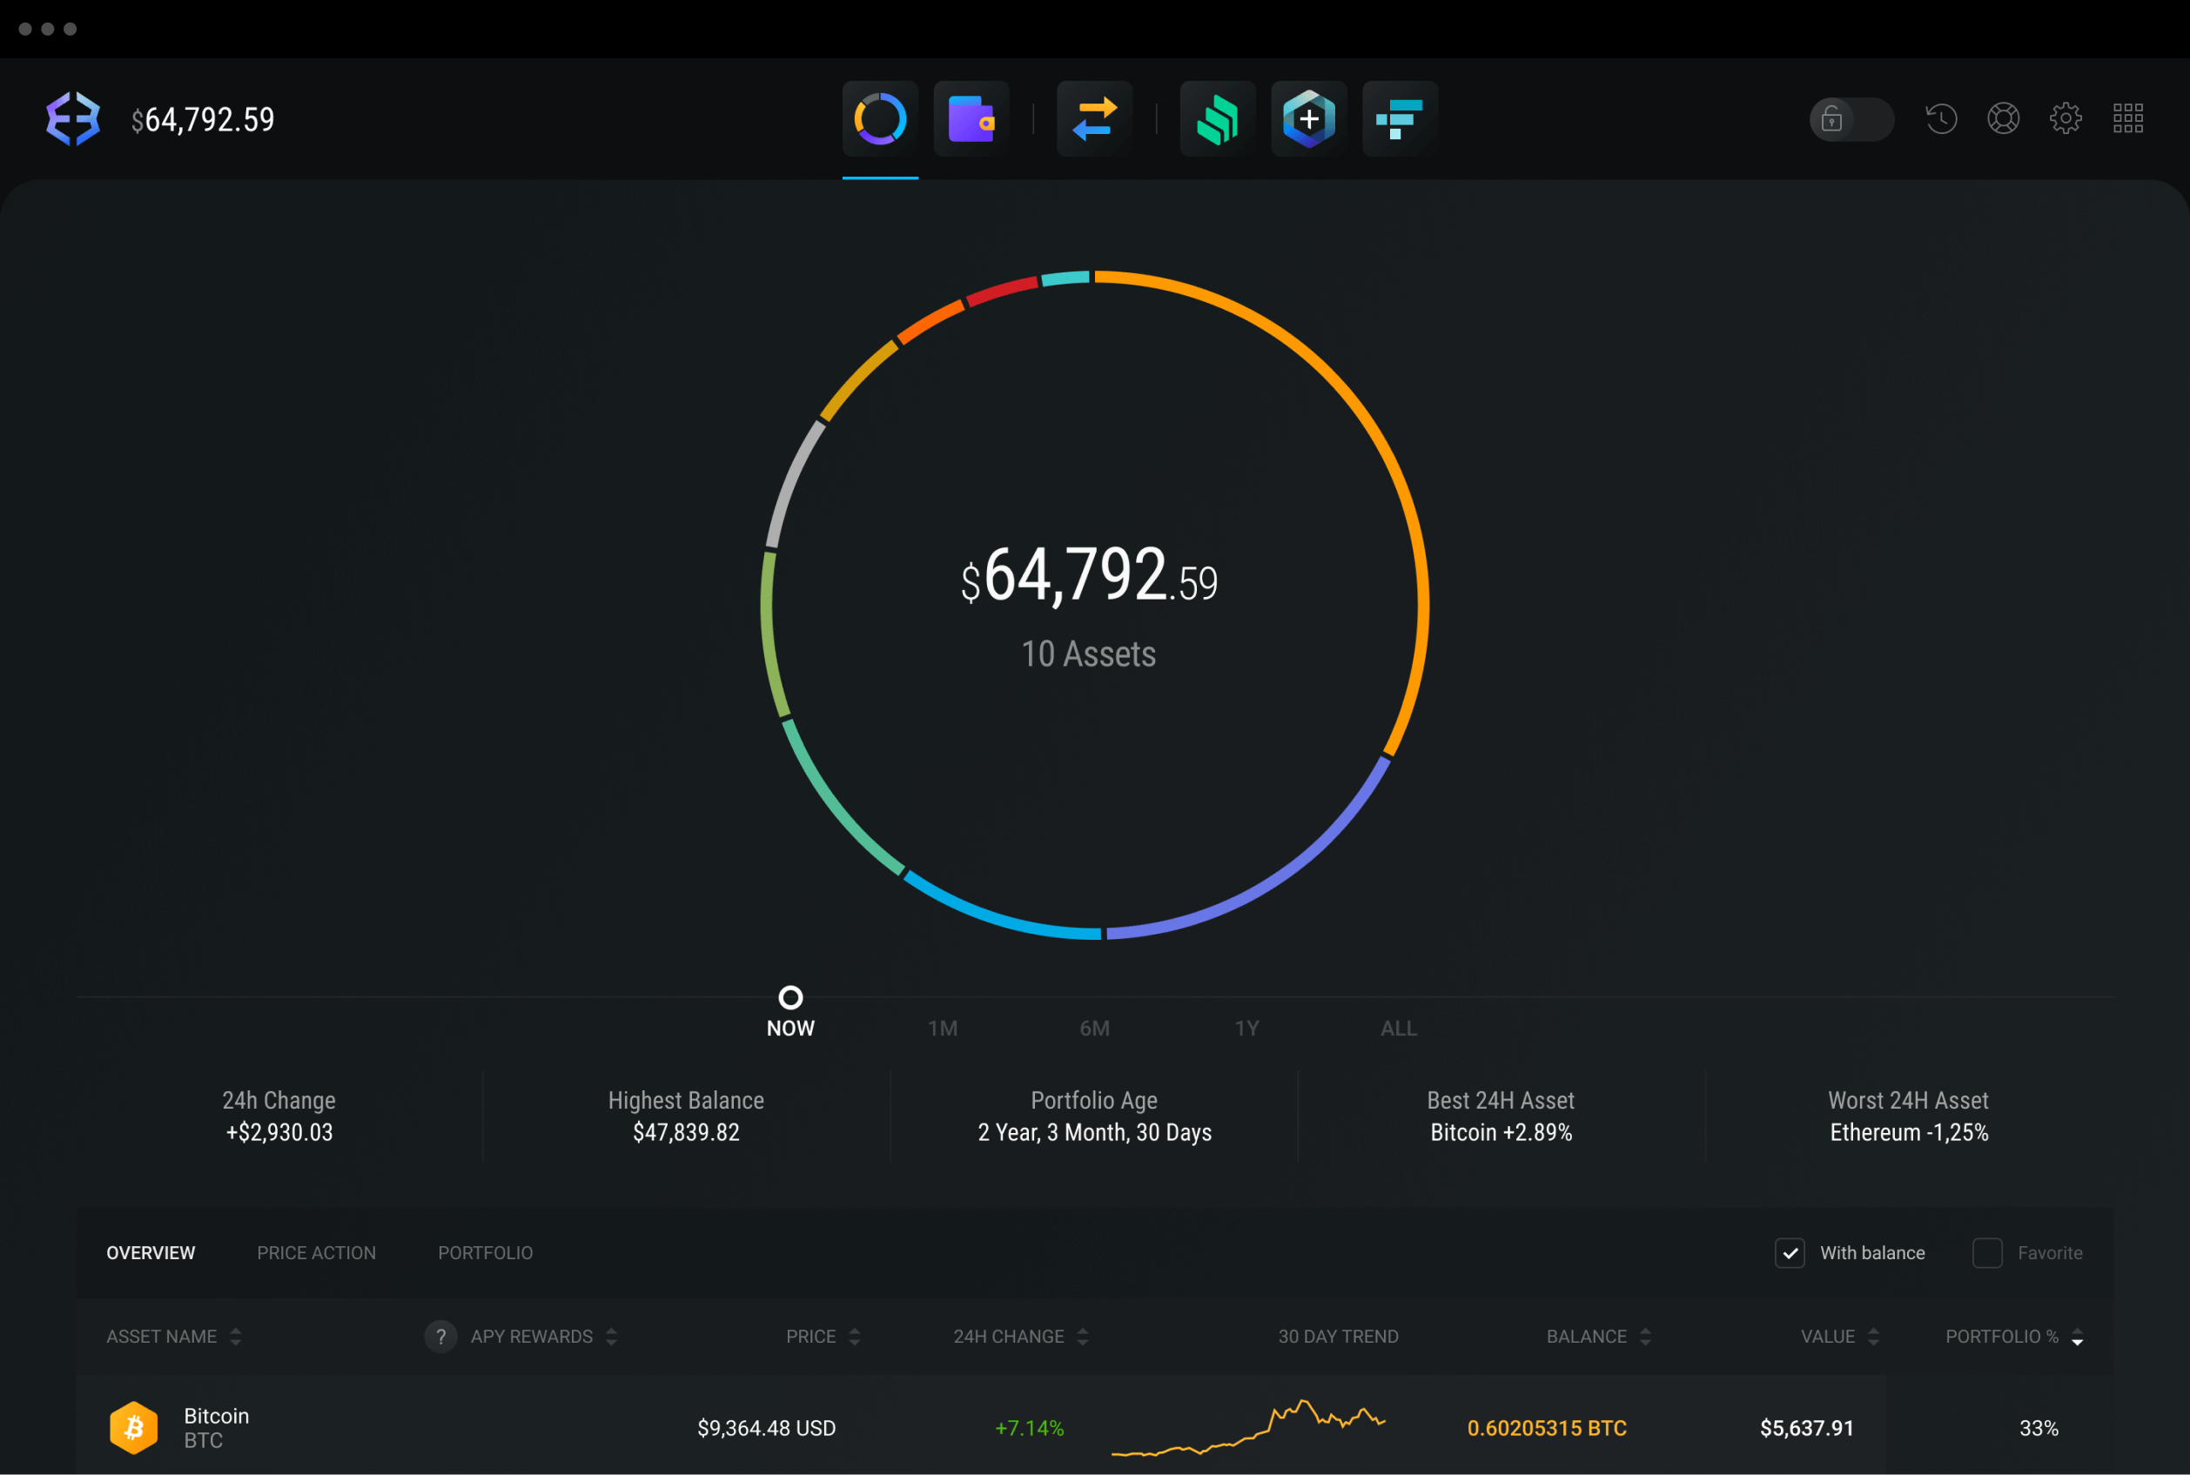Open the Portfolio overview donut chart view
2190x1475 pixels.
click(878, 117)
